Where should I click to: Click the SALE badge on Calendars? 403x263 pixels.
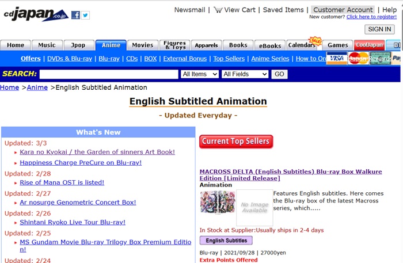pos(315,41)
